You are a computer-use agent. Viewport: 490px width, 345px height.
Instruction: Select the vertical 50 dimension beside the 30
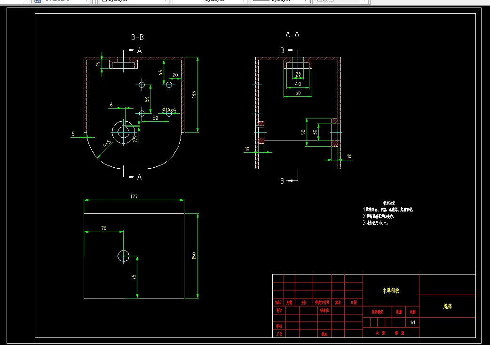303,132
